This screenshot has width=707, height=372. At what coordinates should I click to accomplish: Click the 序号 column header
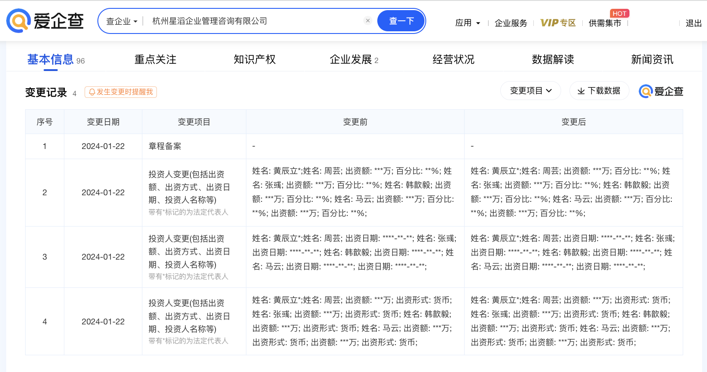pyautogui.click(x=45, y=122)
